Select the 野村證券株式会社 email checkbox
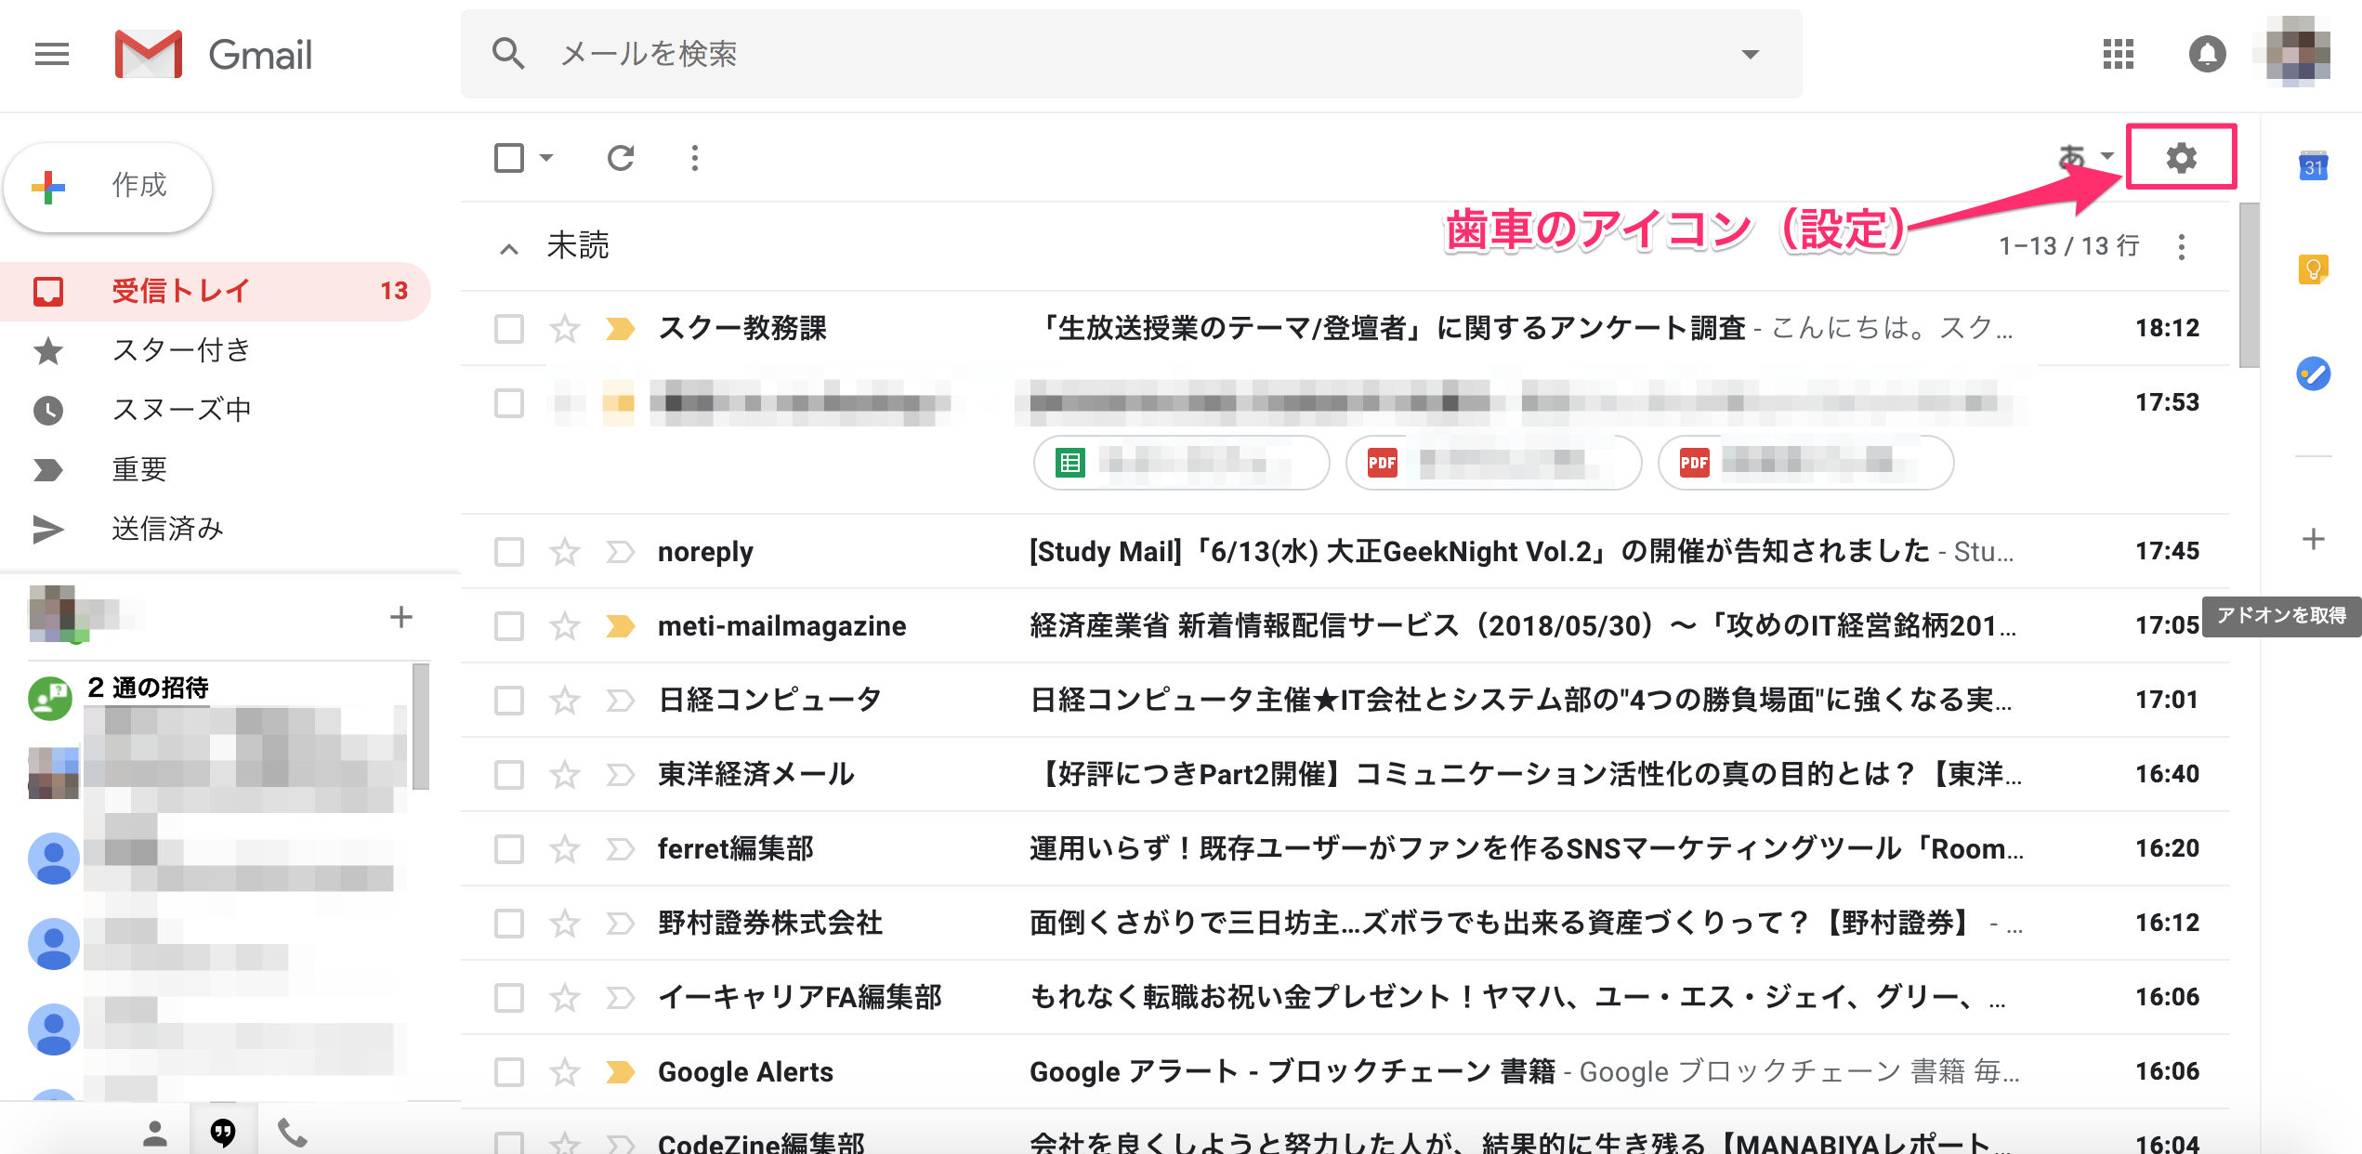The image size is (2362, 1154). 509,923
